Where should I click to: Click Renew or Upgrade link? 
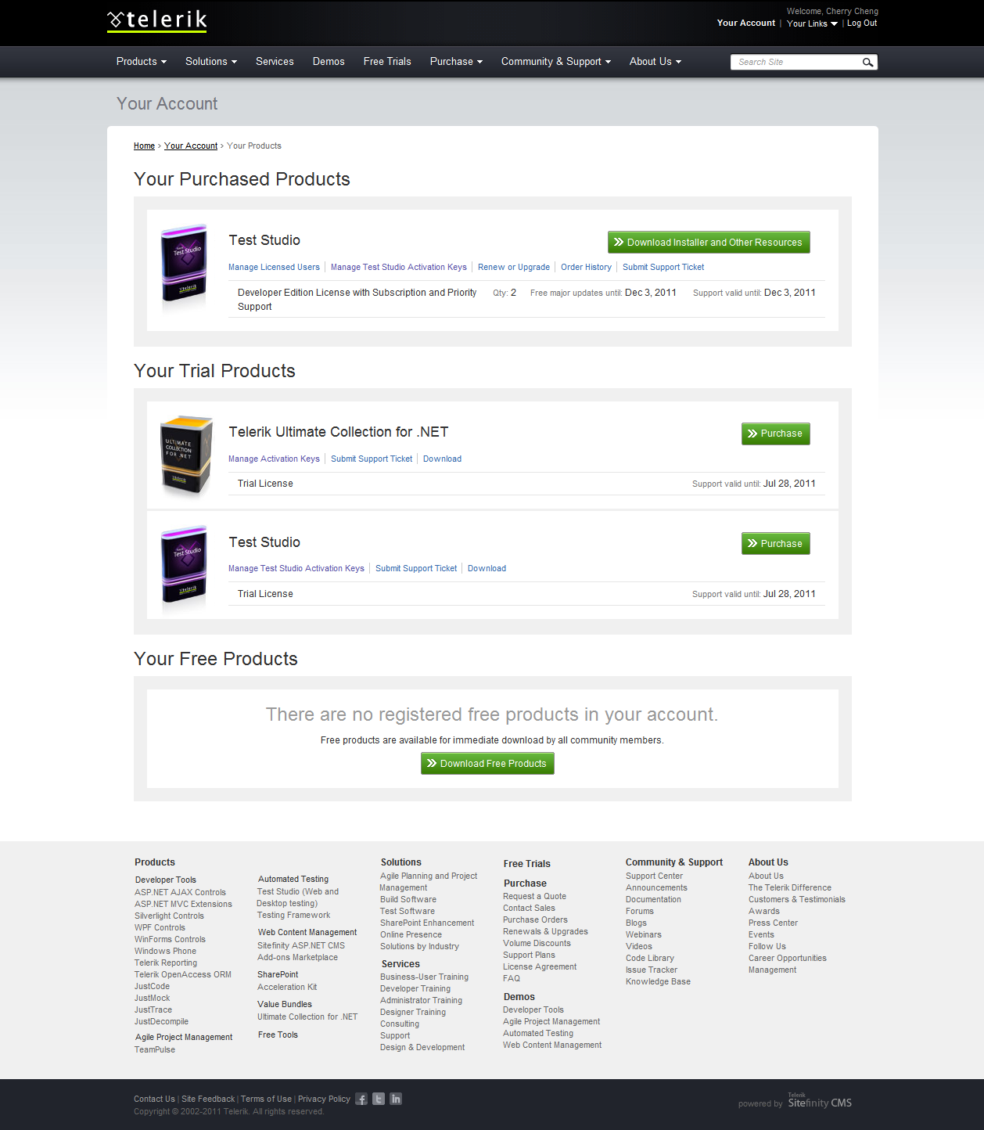(514, 267)
